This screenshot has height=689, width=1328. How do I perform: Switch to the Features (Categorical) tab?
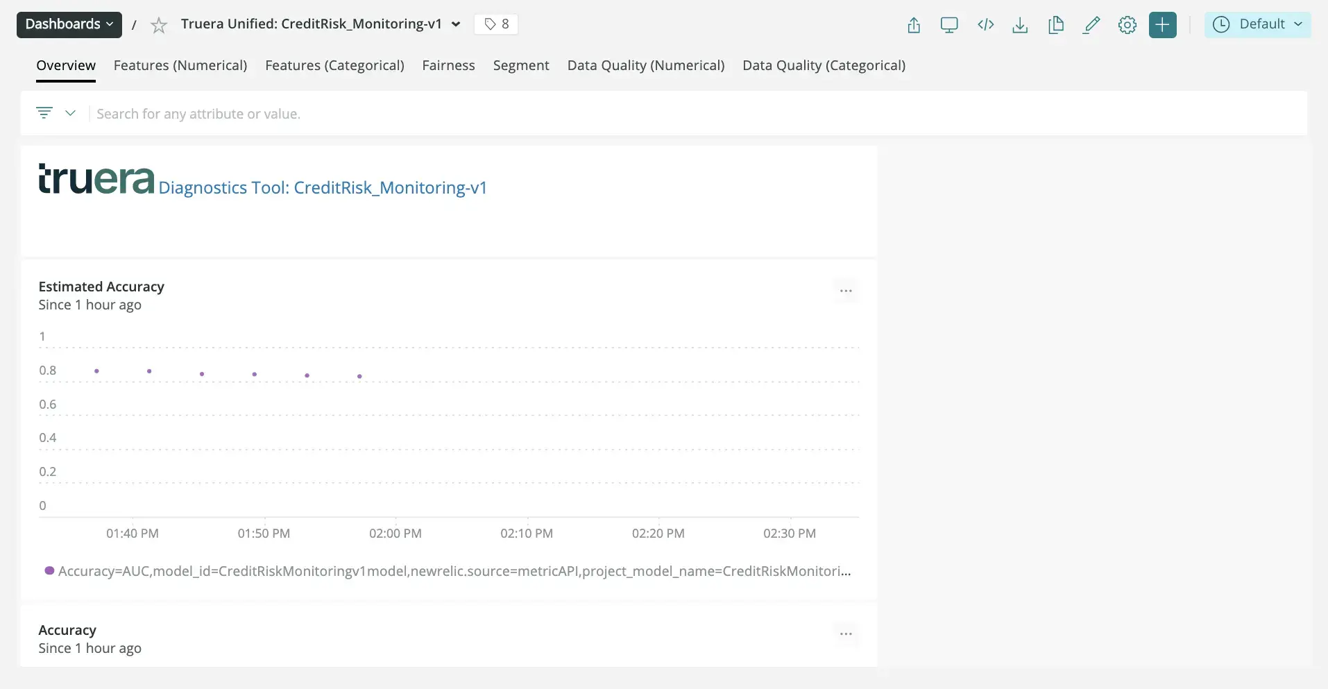(334, 65)
